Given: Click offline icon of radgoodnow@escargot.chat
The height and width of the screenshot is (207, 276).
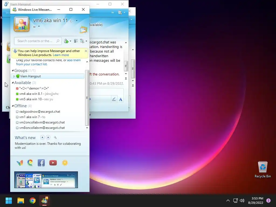Looking at the screenshot, I should click(17, 112).
